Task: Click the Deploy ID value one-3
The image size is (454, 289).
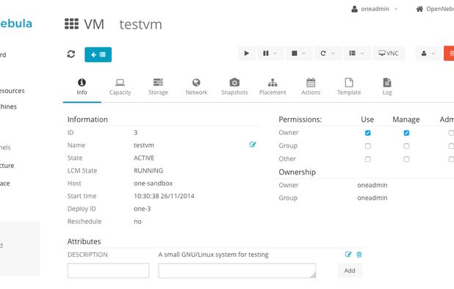Action: [x=143, y=208]
